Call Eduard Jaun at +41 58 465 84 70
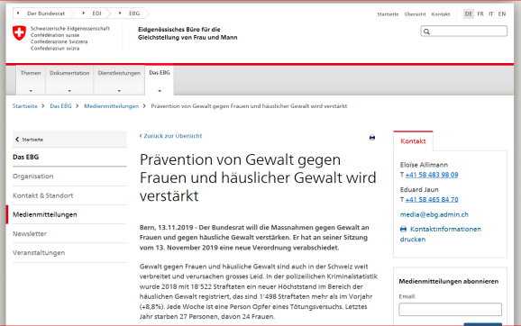Viewport: 521px width, 326px height. 432,200
